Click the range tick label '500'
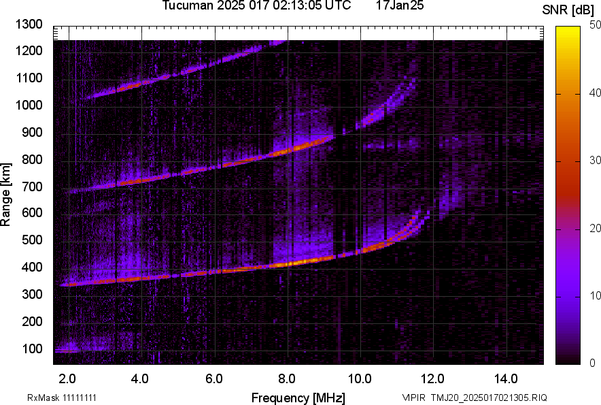 (x=32, y=240)
